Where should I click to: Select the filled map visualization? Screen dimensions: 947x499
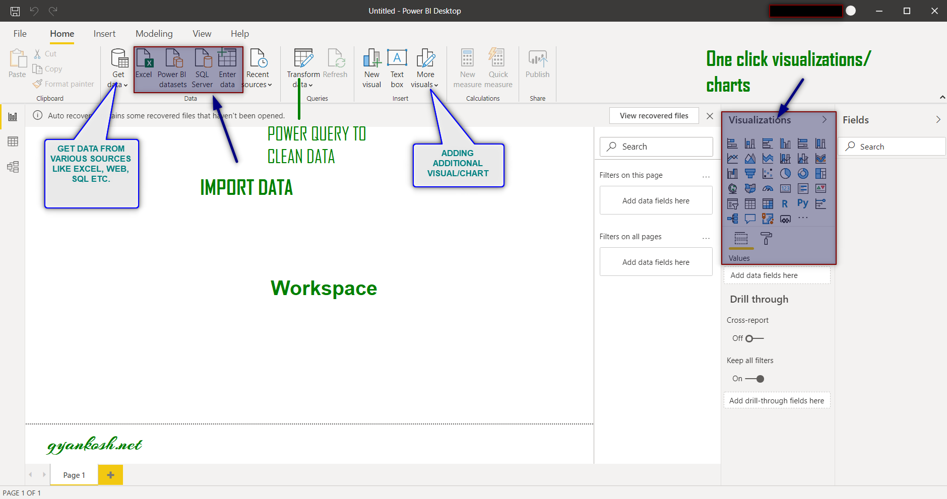[x=750, y=189]
